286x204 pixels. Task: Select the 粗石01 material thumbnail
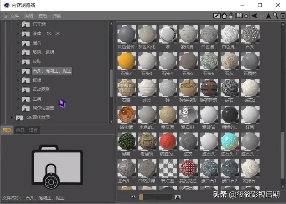(x=188, y=115)
